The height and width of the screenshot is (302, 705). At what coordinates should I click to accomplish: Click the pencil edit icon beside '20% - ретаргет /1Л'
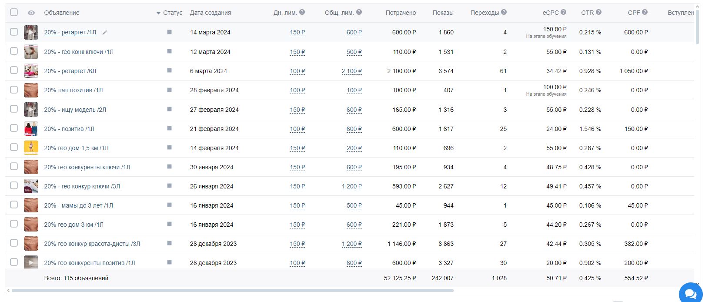[104, 32]
